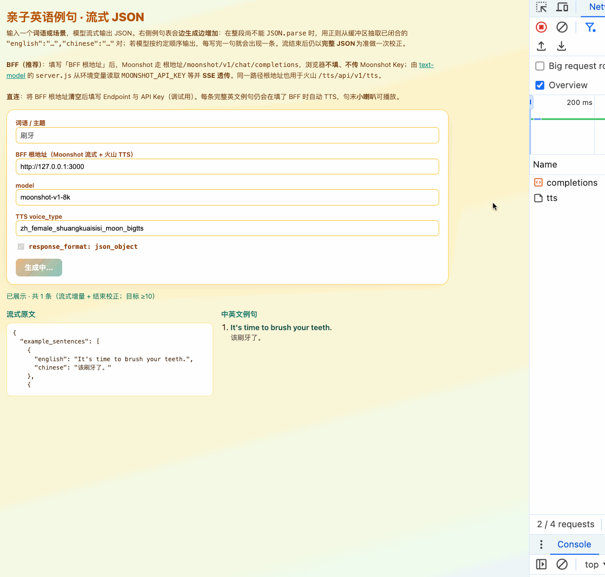
Task: Click the network overview timeline area
Action: [567, 125]
